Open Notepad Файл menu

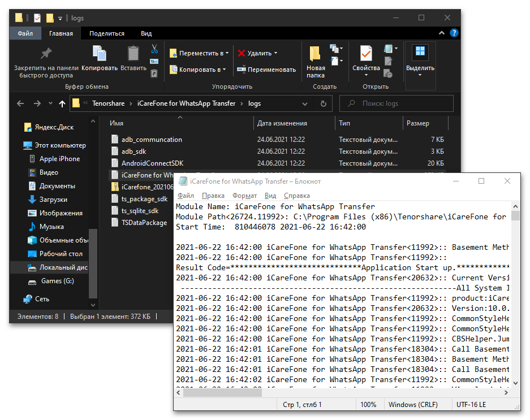186,196
